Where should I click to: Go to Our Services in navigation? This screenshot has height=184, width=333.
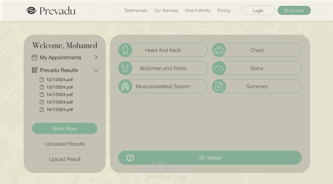[166, 11]
